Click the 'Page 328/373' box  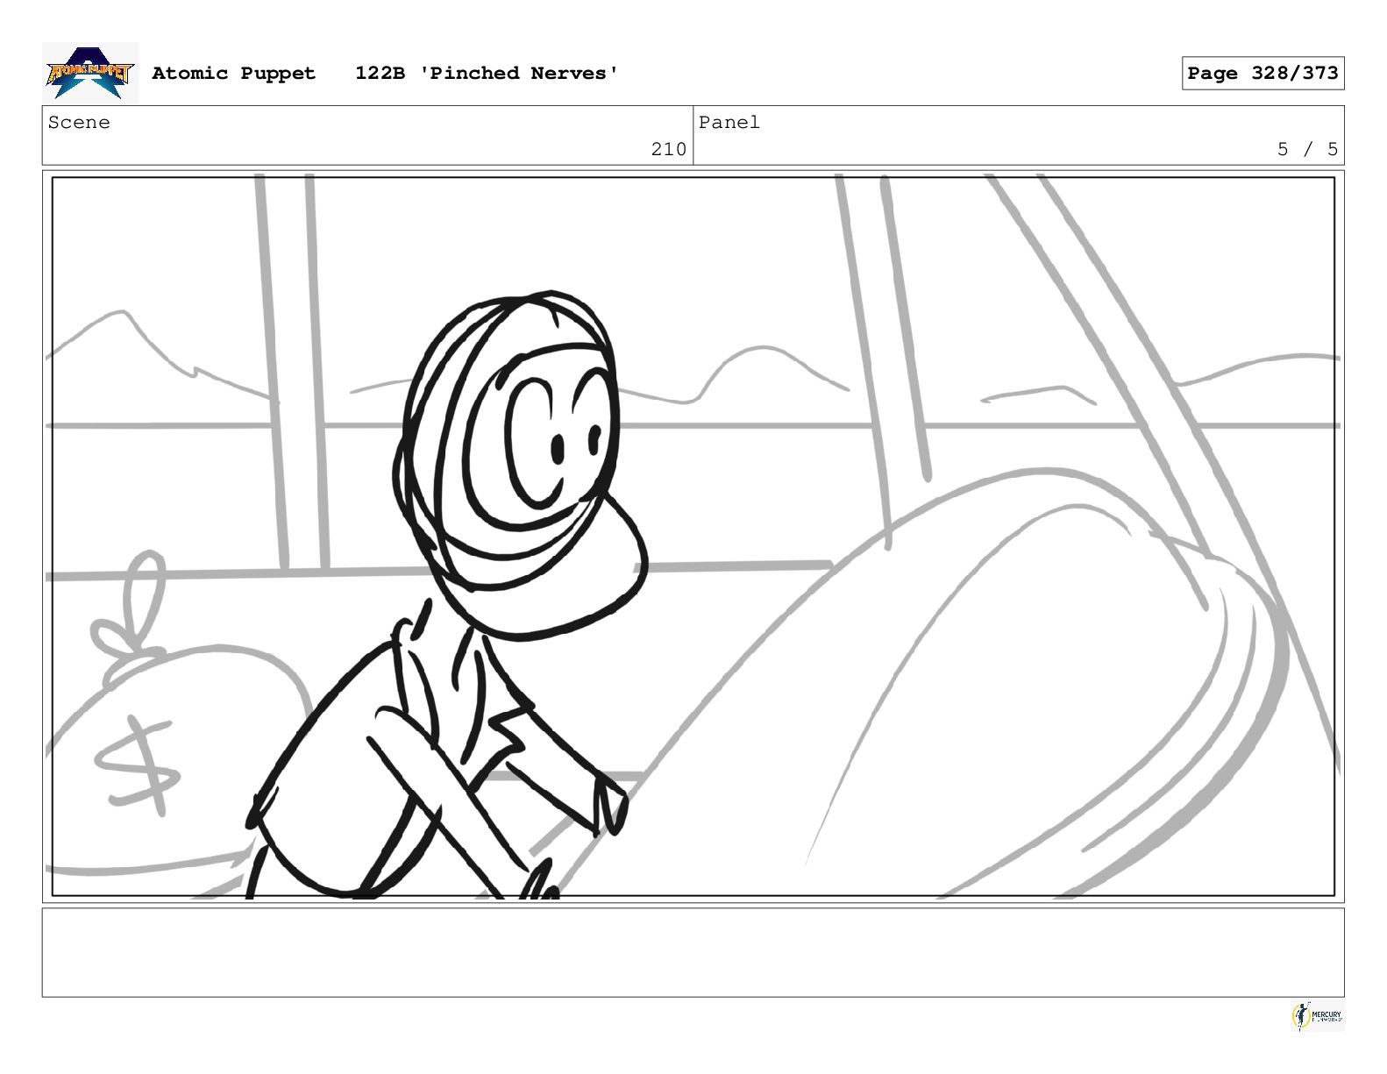pyautogui.click(x=1263, y=74)
